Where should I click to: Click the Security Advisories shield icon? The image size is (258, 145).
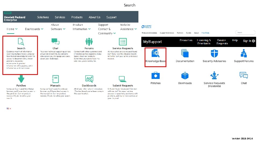tap(214, 53)
